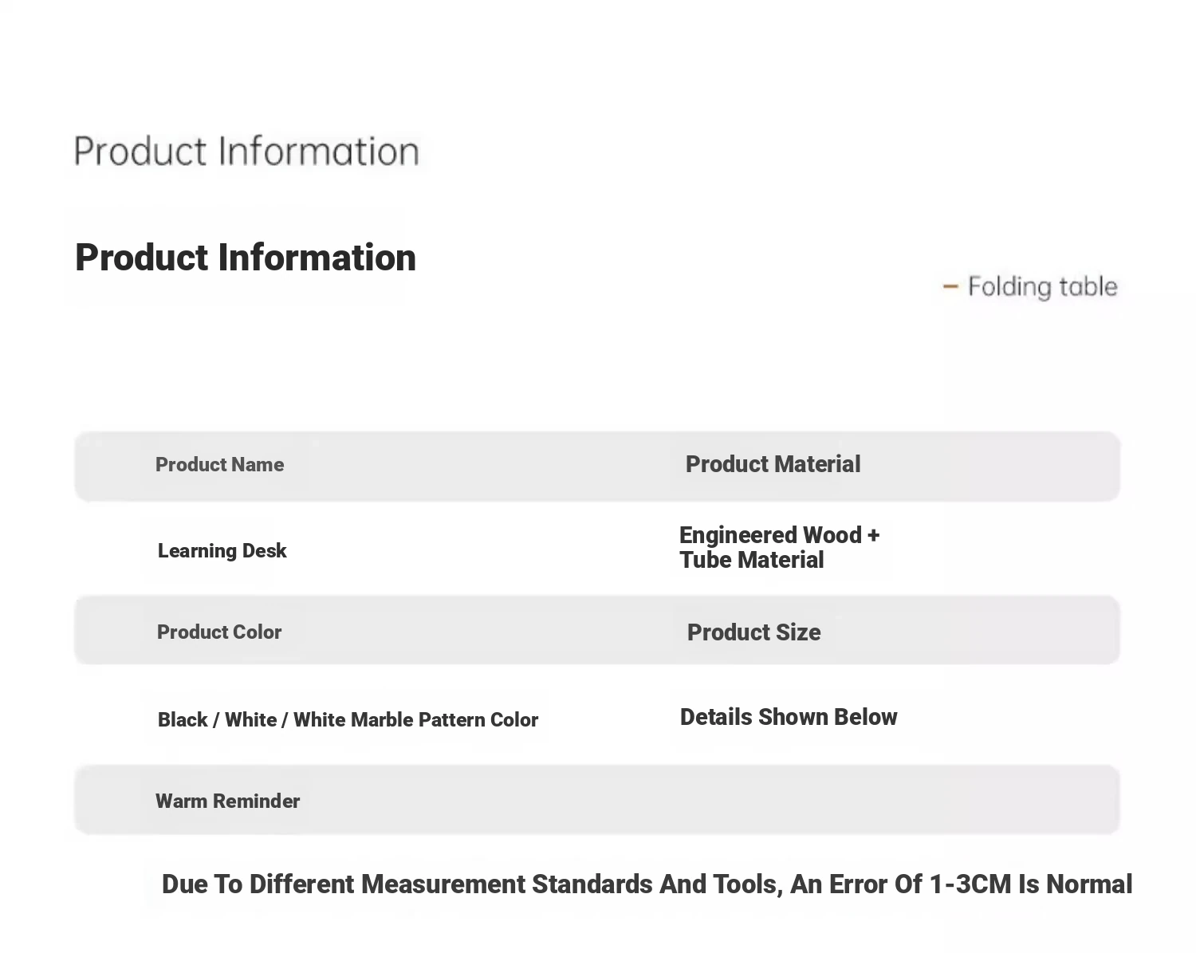The height and width of the screenshot is (953, 1196).
Task: Click the 'Product Material' header cell
Action: click(773, 464)
